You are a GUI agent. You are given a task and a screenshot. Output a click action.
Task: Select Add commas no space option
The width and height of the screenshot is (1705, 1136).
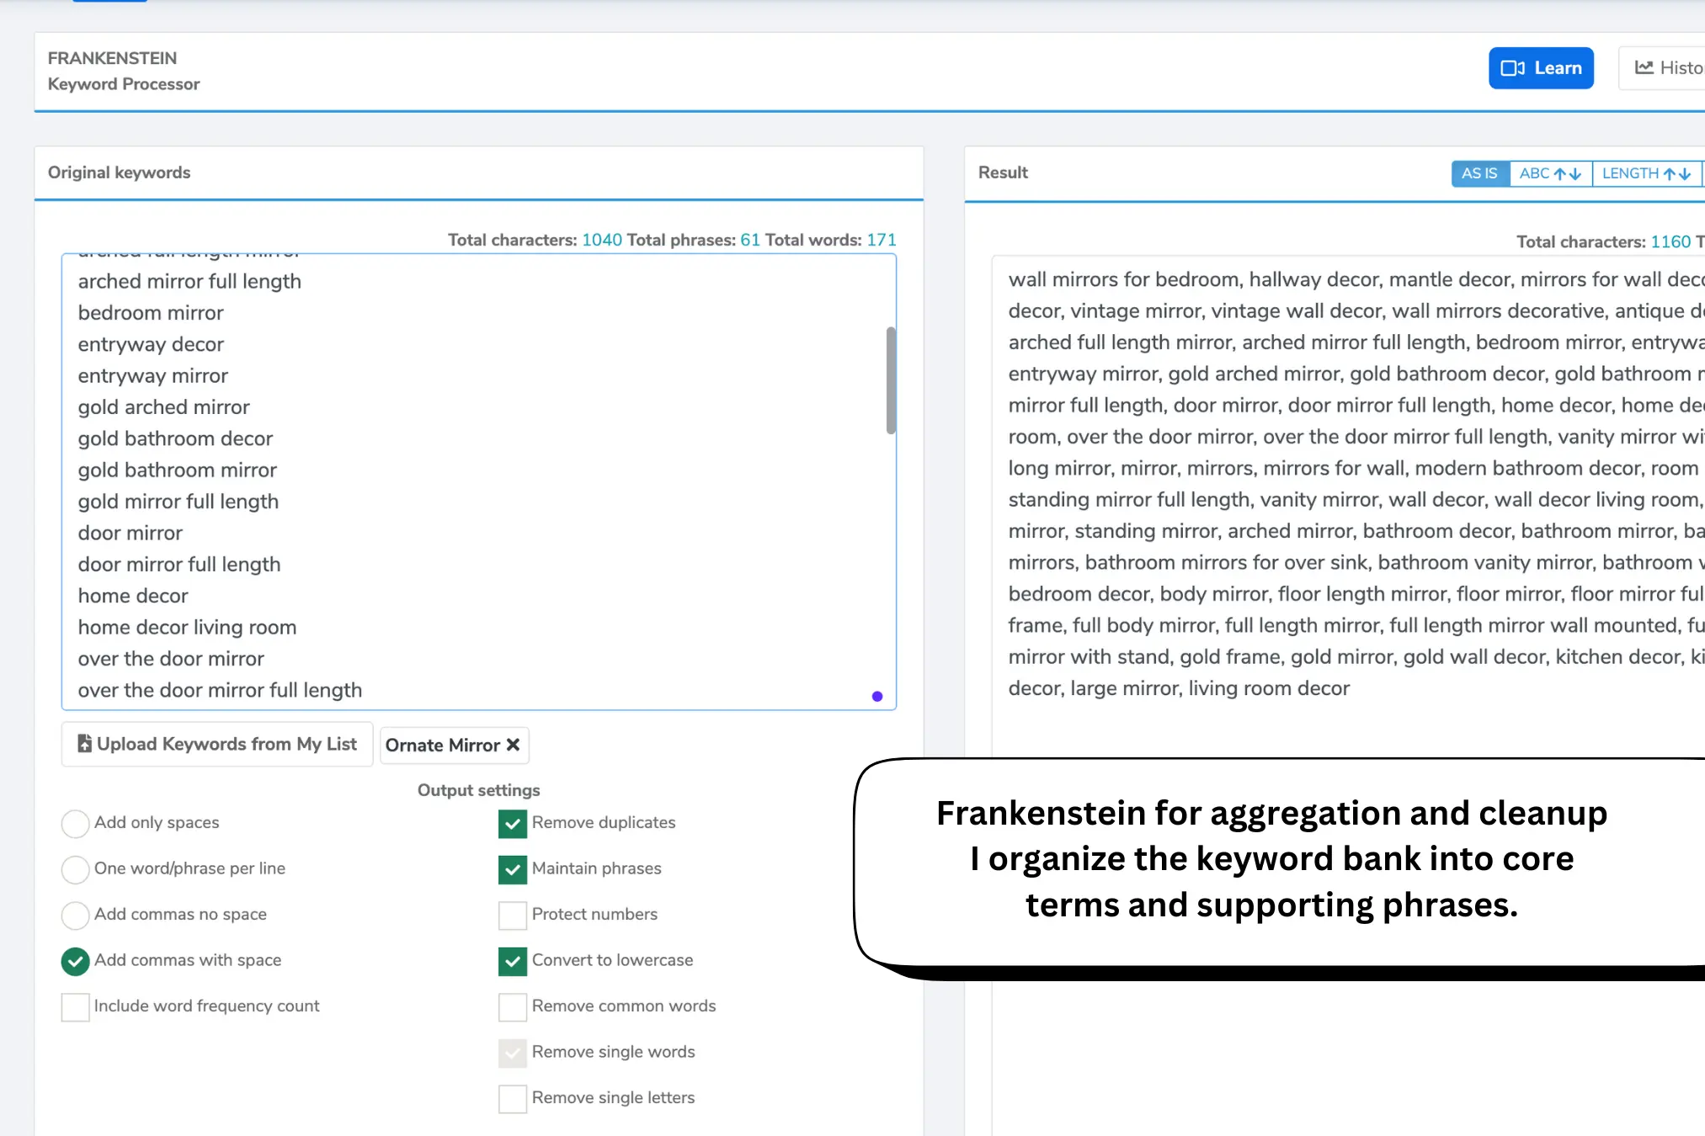[75, 915]
